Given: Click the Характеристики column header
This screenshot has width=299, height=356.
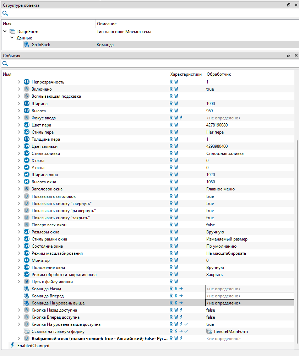Looking at the screenshot, I should (186, 74).
